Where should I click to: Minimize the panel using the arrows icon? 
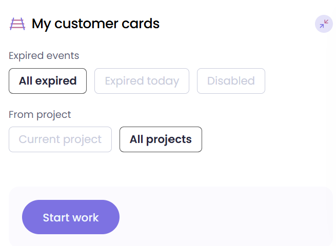coord(324,24)
